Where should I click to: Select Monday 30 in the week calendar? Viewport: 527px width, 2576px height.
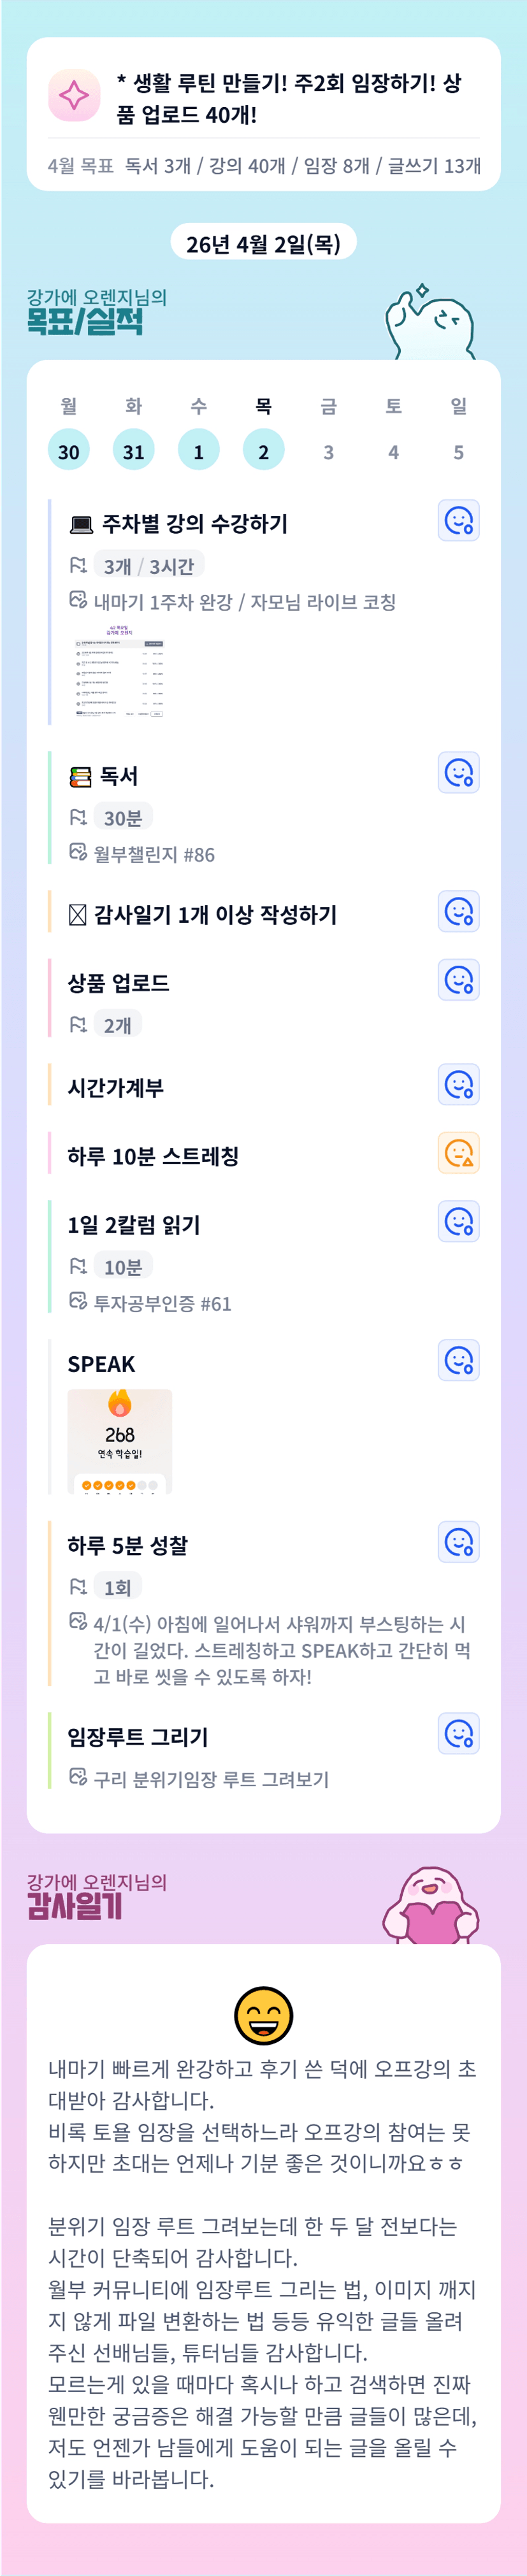coord(68,451)
